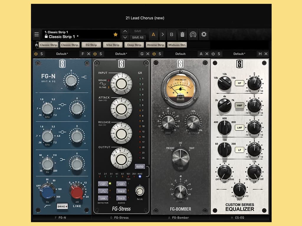Viewport: 302px width, 226px height.
Task: Open the module selector G above FG-Stress
Action: (x=142, y=54)
